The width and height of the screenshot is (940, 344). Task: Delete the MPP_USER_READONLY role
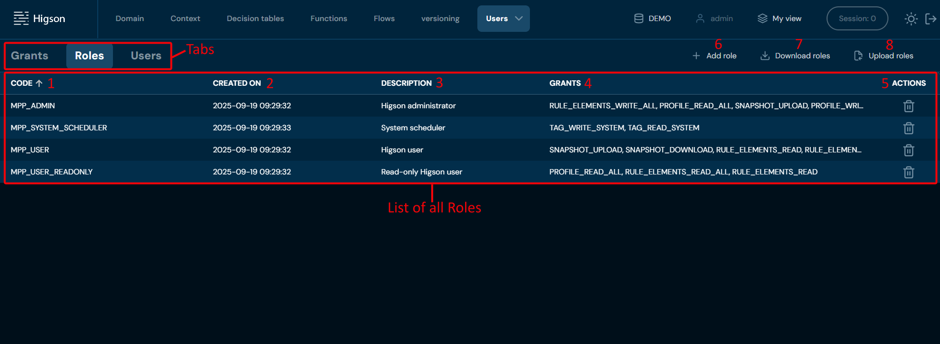click(x=908, y=172)
